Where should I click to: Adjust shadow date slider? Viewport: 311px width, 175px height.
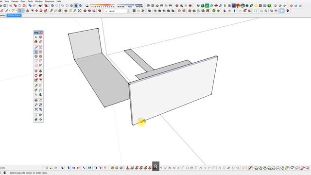(x=102, y=5)
